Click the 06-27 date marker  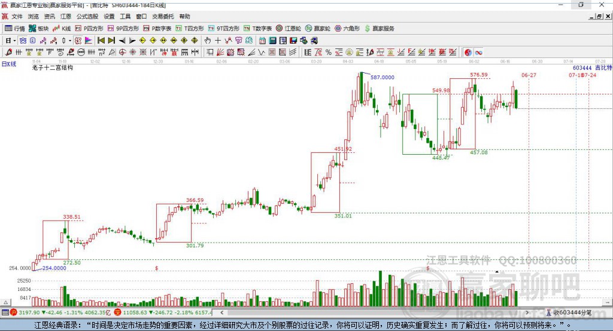(529, 75)
